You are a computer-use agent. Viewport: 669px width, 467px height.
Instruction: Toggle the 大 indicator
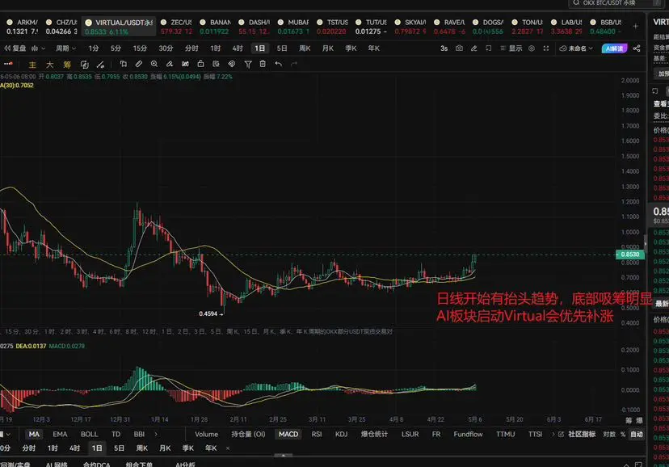(49, 65)
